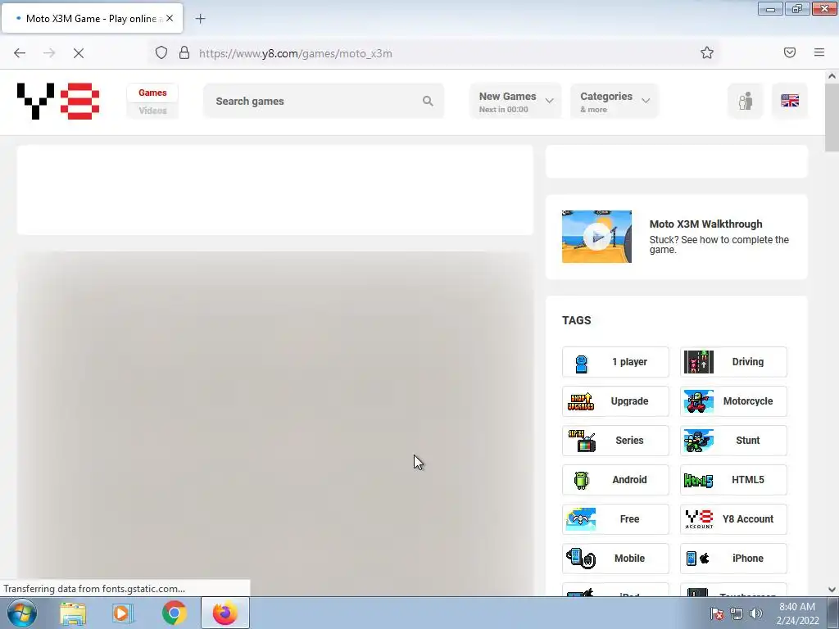839x629 pixels.
Task: Click the page scrollbar down arrow
Action: pyautogui.click(x=832, y=590)
